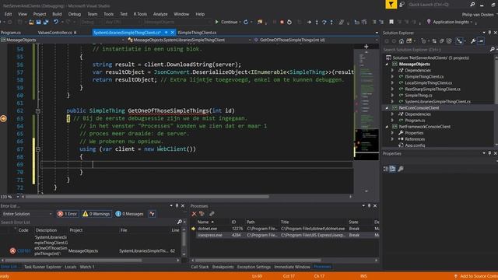Toggle the 1 Error filter button
The height and width of the screenshot is (280, 498).
point(68,214)
